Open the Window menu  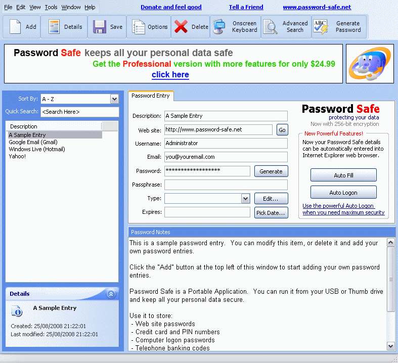71,7
